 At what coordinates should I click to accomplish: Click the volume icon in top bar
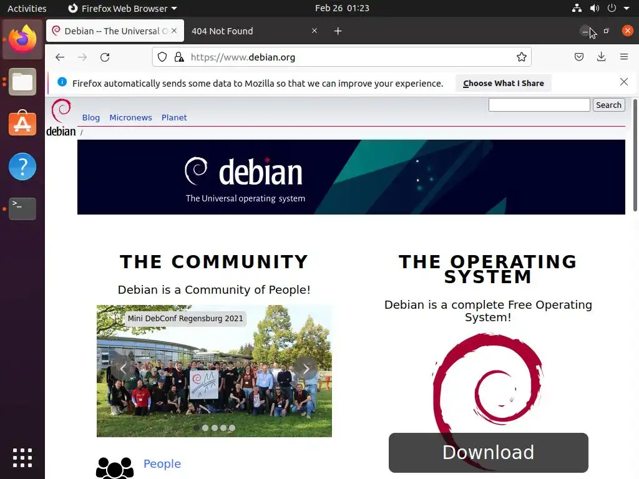tap(595, 8)
